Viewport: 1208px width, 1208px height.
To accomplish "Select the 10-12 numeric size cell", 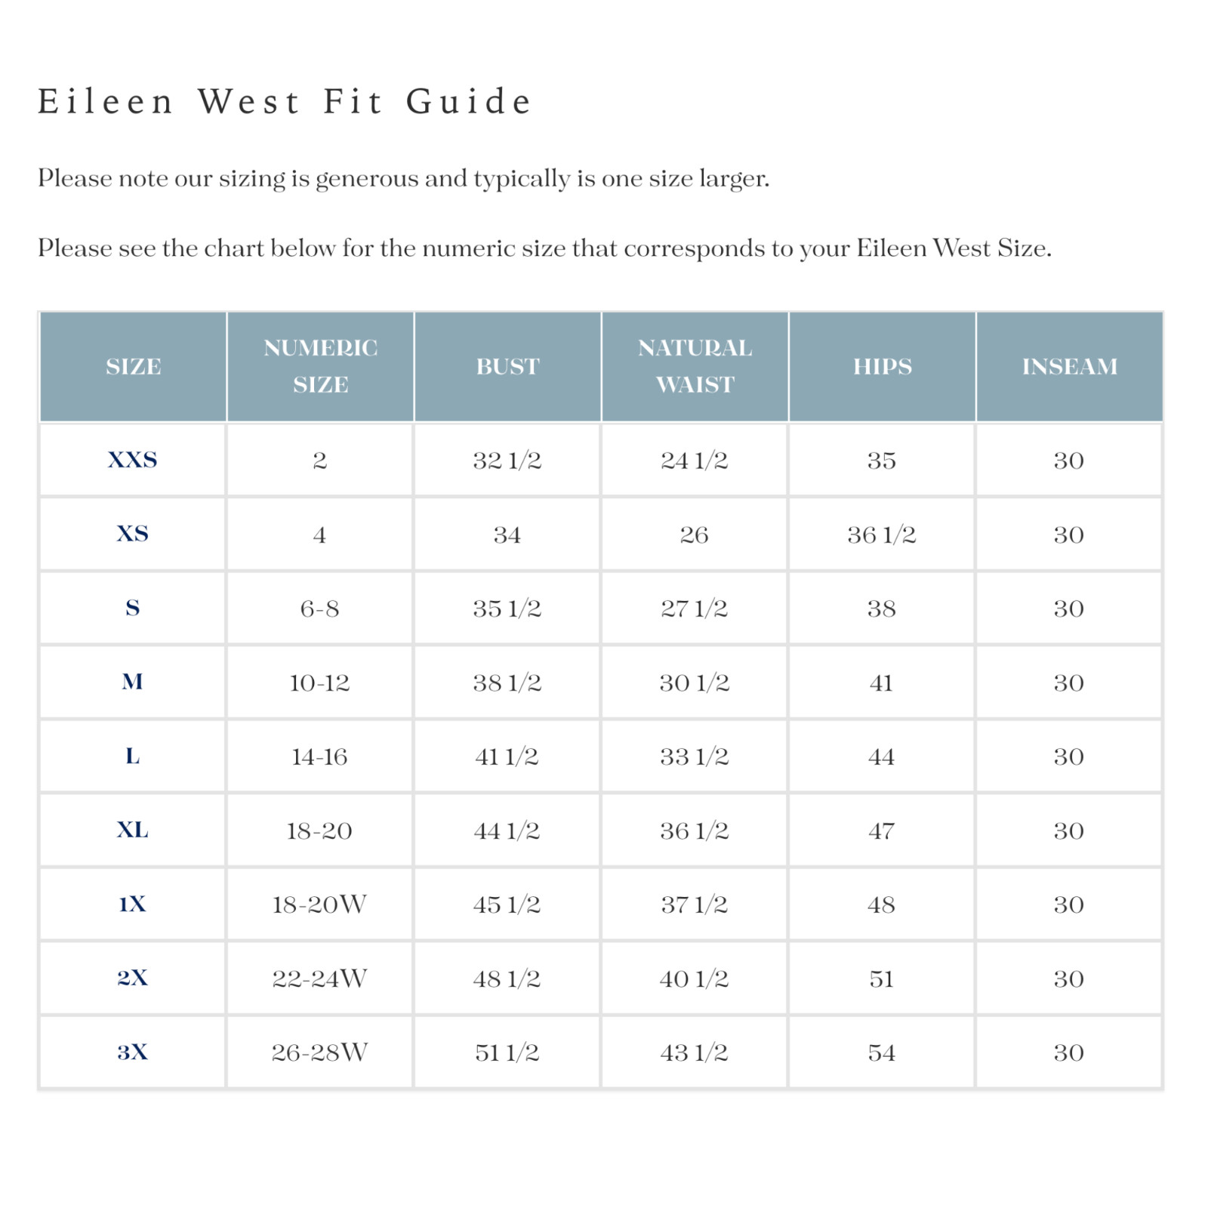I will 320,682.
